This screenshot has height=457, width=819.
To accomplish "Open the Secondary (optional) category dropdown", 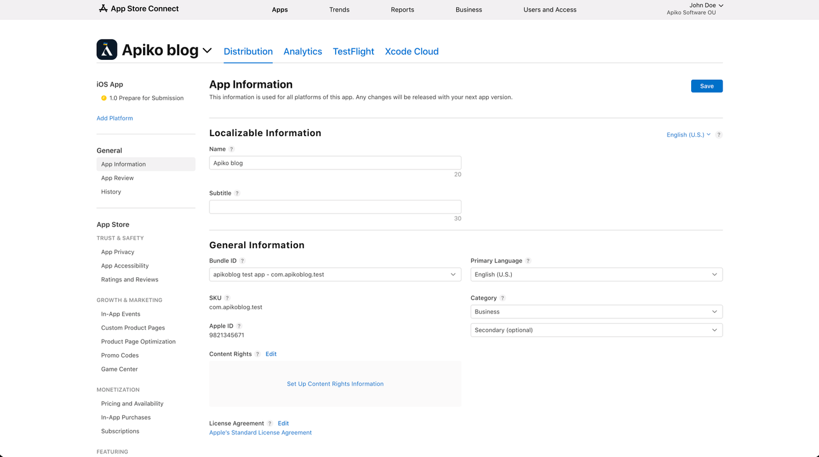I will click(x=597, y=330).
